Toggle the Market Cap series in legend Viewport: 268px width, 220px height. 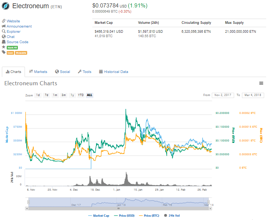pyautogui.click(x=99, y=216)
